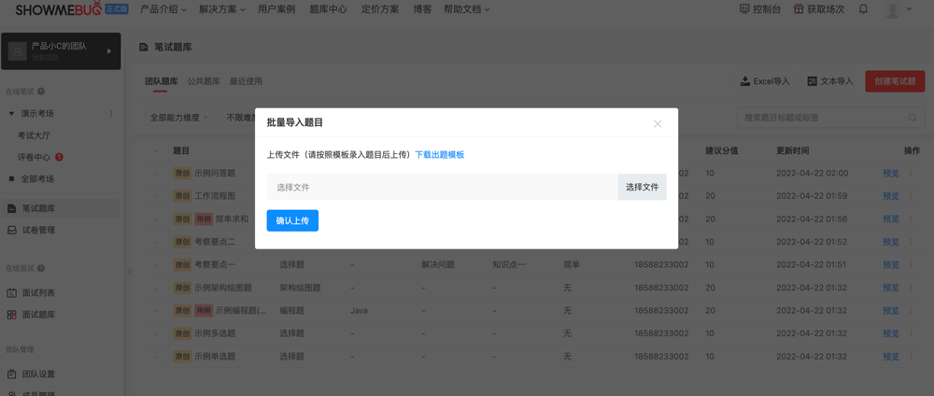
Task: Switch to the 公共题库 tab
Action: coord(204,81)
